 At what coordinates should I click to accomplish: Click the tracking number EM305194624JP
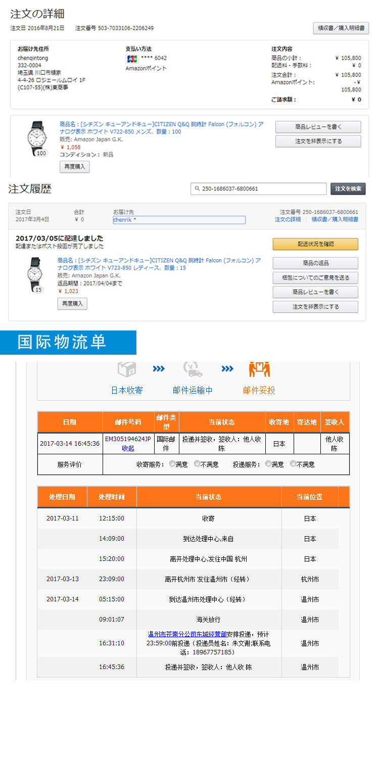[x=128, y=439]
